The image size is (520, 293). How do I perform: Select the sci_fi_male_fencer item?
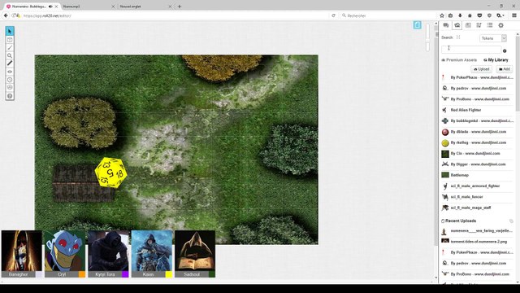(x=477, y=197)
